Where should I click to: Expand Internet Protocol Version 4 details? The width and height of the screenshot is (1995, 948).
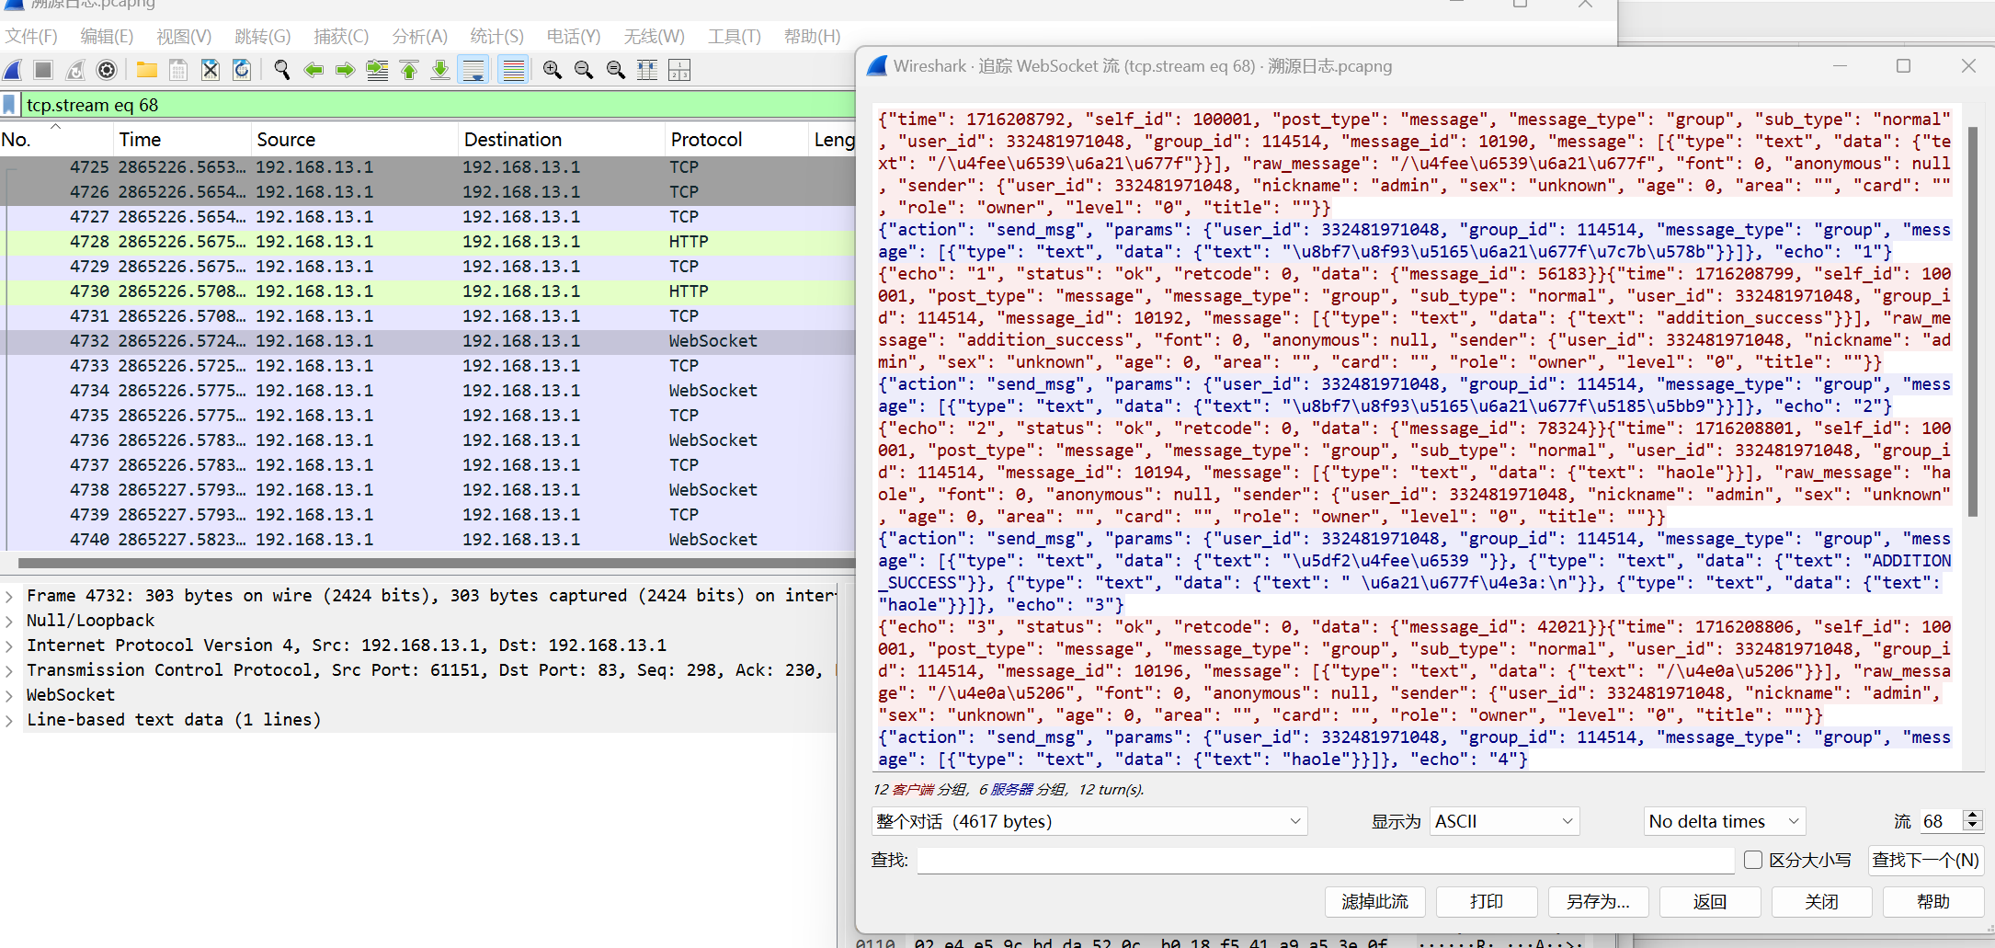click(9, 645)
